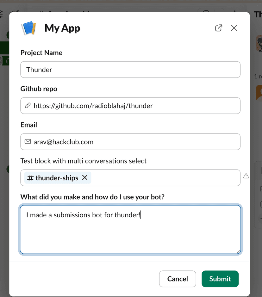Grab the text area resize handle
The height and width of the screenshot is (297, 262).
(x=238, y=251)
